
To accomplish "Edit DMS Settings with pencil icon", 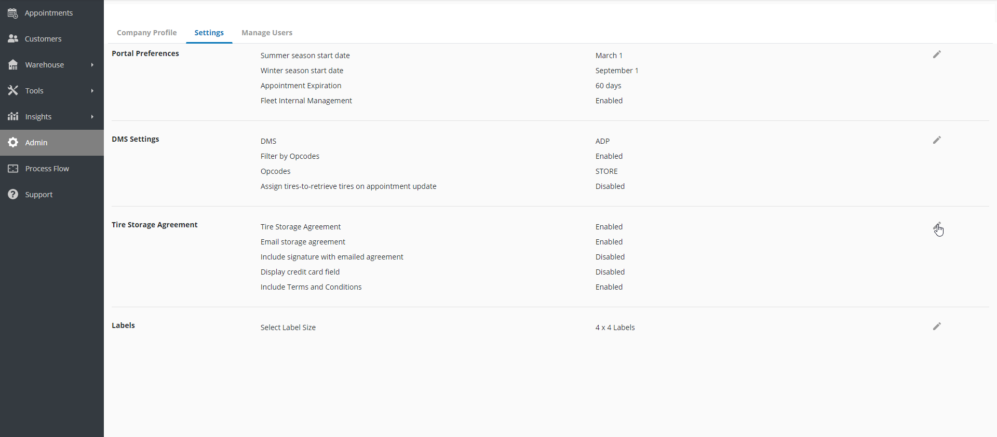I will (937, 140).
